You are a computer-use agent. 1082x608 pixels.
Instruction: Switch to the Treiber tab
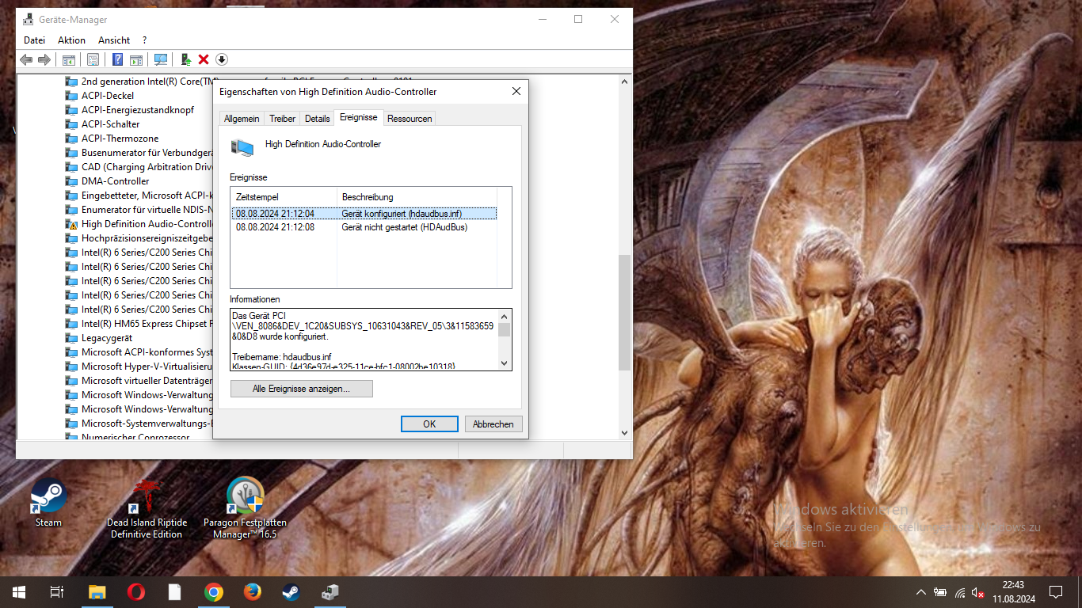282,119
